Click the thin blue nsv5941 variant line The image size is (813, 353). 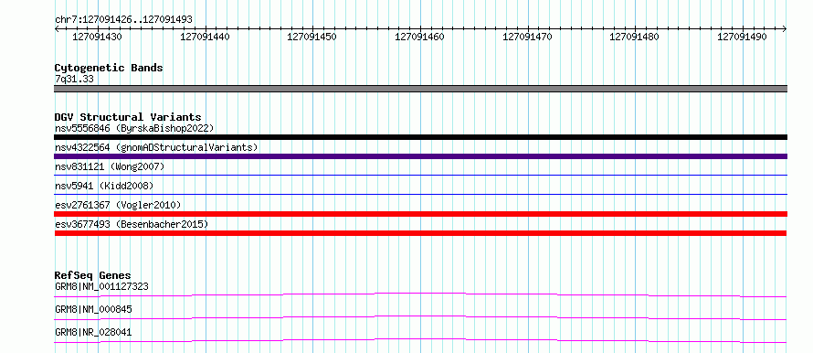coord(420,195)
